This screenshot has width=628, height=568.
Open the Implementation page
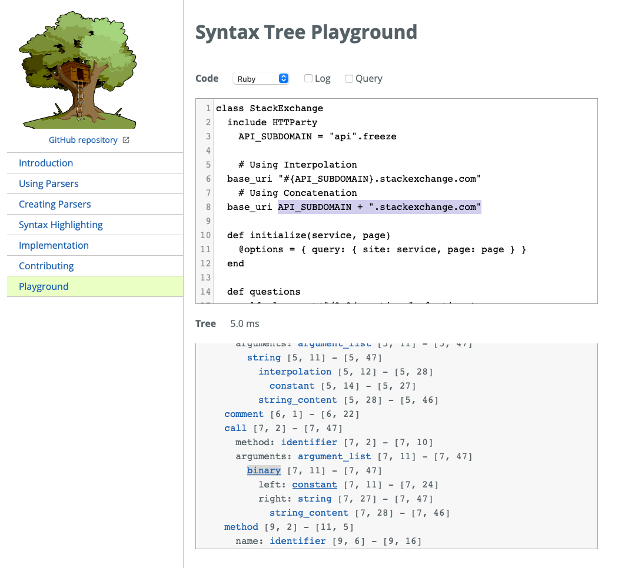click(x=54, y=246)
